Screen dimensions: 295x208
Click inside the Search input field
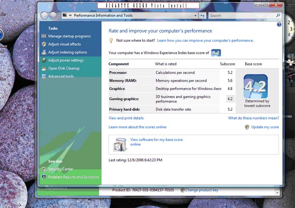pos(242,16)
